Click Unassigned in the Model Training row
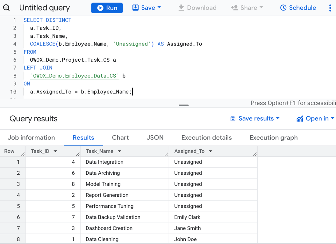Viewport: 336px width, 244px height. coord(213,184)
